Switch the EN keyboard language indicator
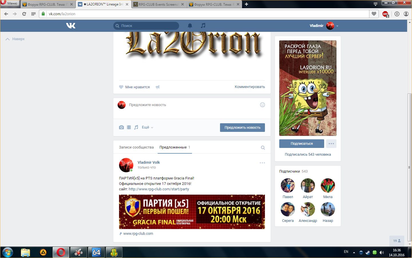 click(346, 252)
